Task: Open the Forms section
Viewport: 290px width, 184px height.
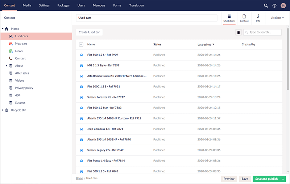Action: [117, 5]
